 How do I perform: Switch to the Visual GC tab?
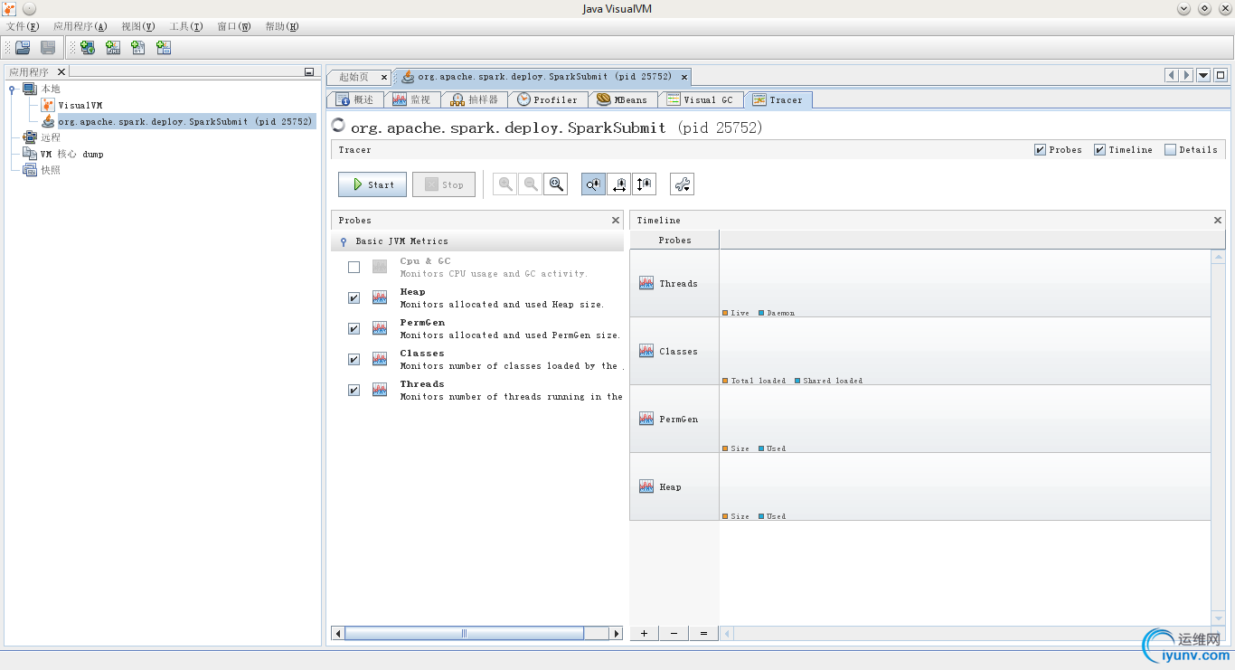tap(701, 99)
